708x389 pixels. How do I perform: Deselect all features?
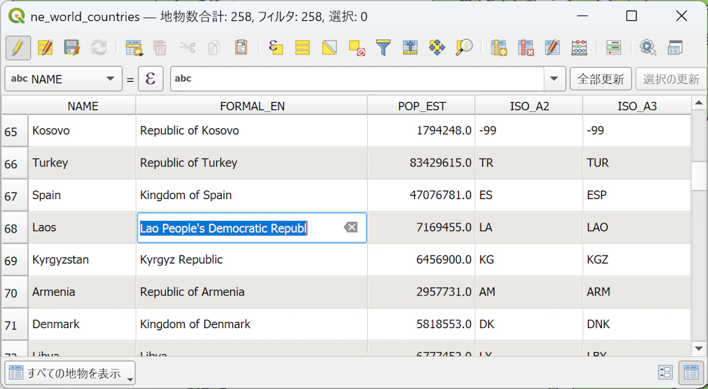(x=356, y=47)
